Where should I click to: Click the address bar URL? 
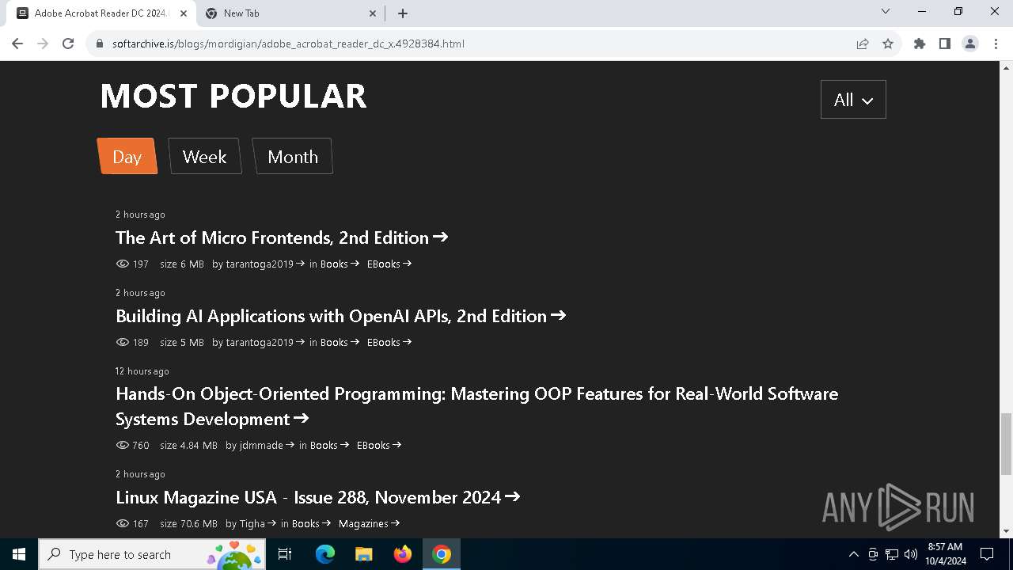[x=288, y=44]
